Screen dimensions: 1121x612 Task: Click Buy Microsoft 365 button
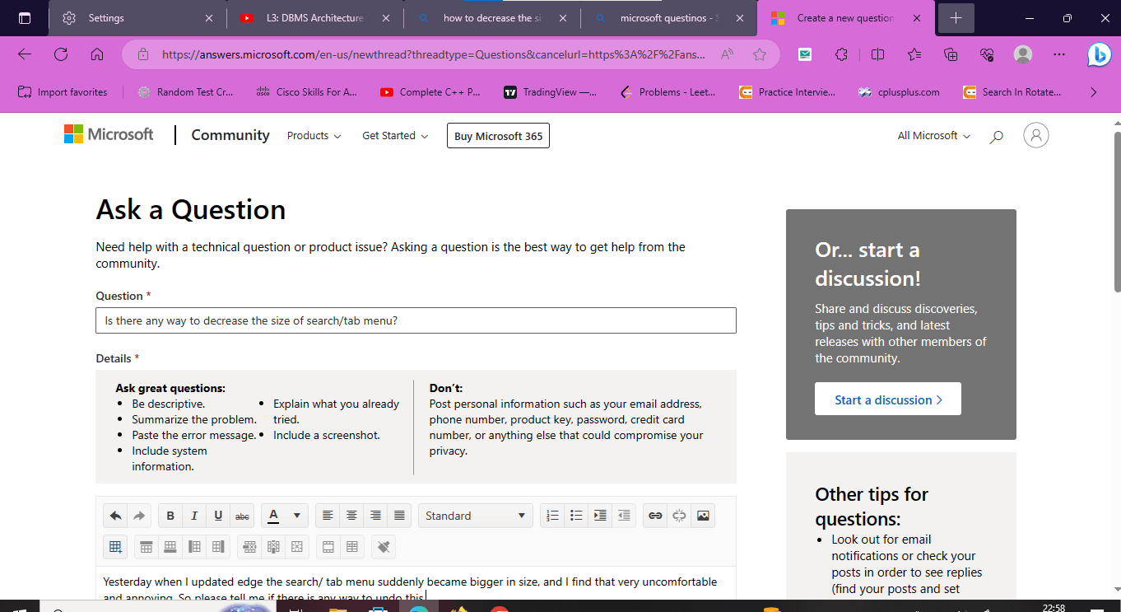498,136
